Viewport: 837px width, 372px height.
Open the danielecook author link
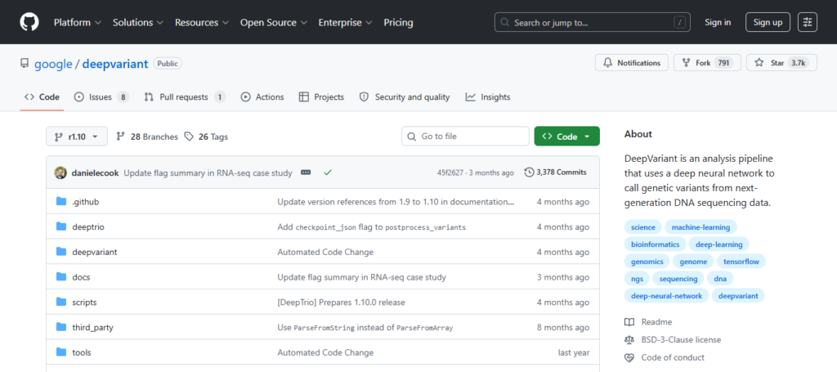[95, 173]
